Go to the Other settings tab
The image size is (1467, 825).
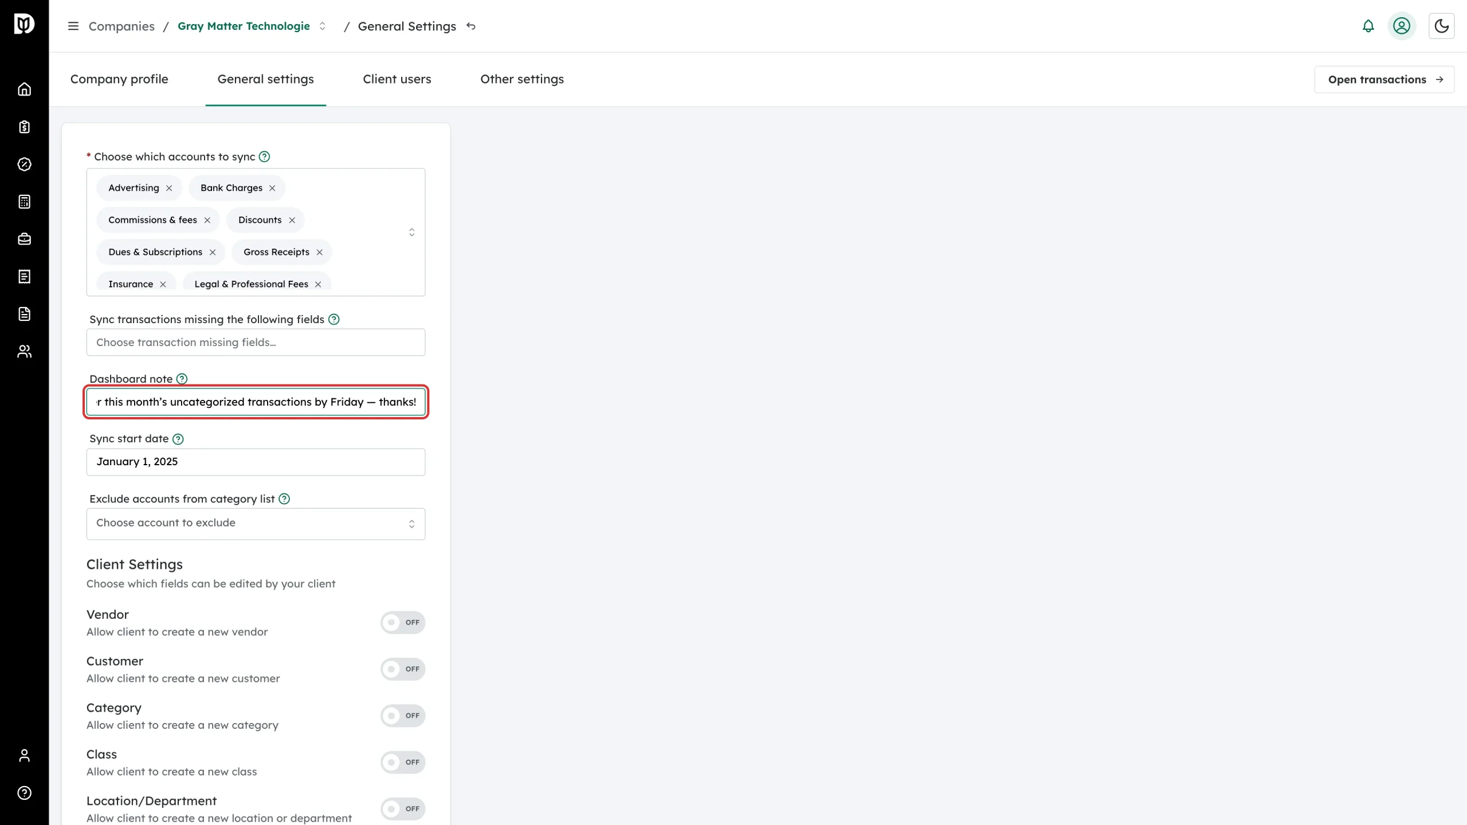click(x=521, y=79)
